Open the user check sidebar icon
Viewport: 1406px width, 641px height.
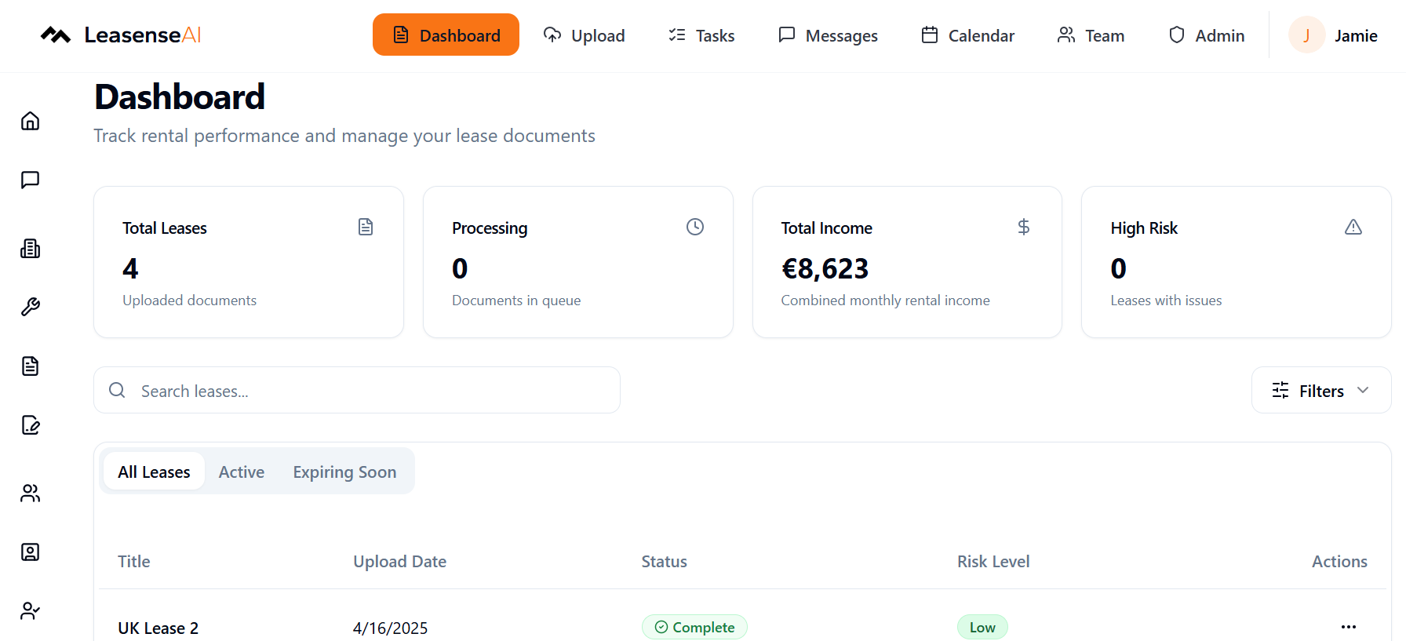point(30,610)
